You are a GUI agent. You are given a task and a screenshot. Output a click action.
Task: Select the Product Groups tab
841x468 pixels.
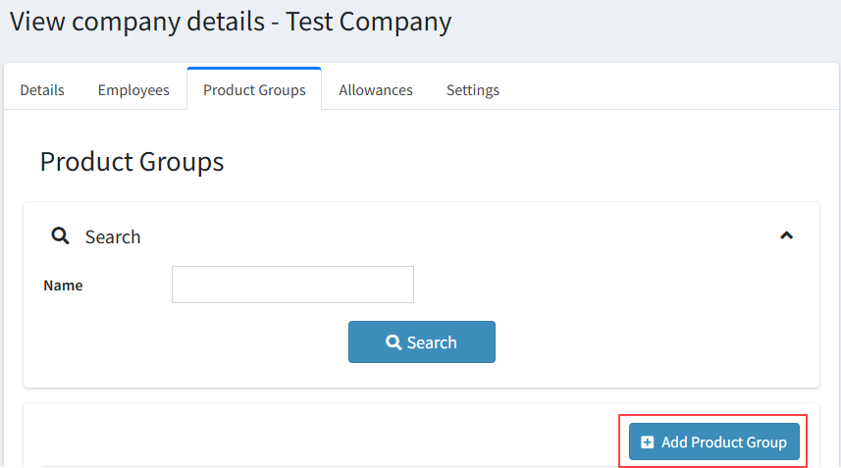point(254,90)
